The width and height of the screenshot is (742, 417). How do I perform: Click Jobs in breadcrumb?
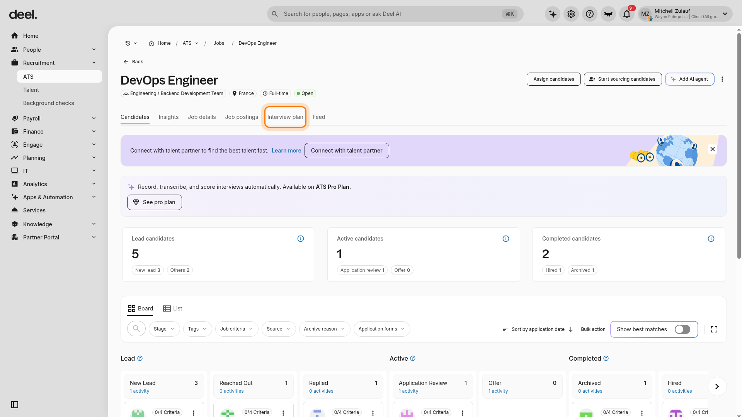[x=219, y=43]
